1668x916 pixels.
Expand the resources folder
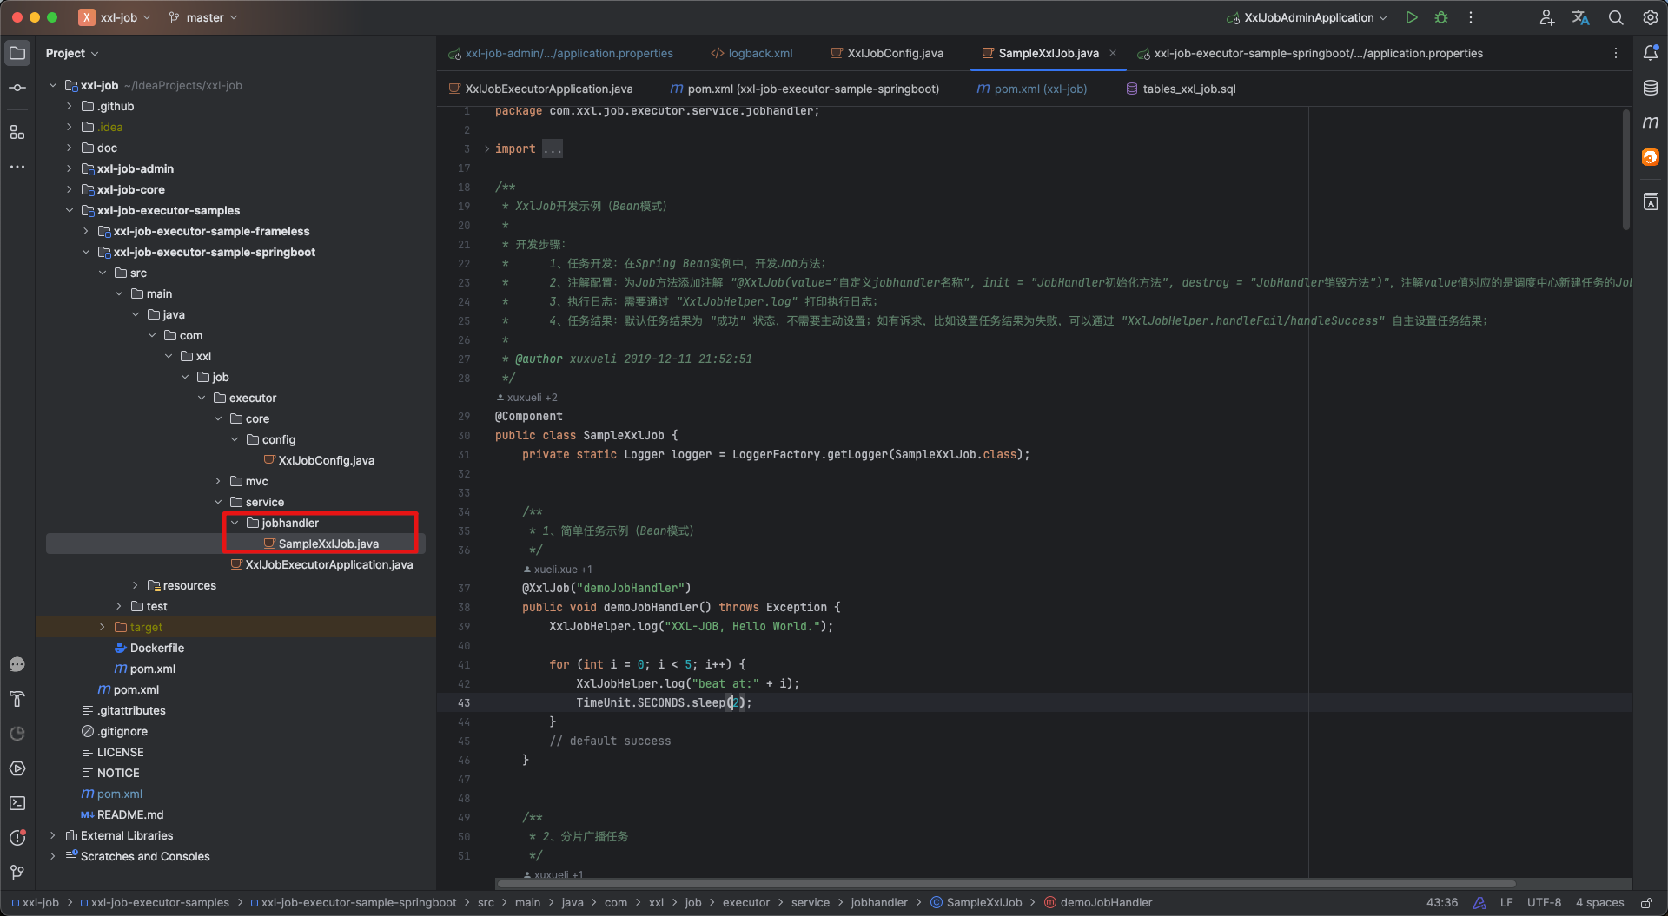136,585
